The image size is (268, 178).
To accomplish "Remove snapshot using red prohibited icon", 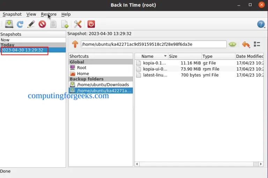I will click(x=42, y=24).
